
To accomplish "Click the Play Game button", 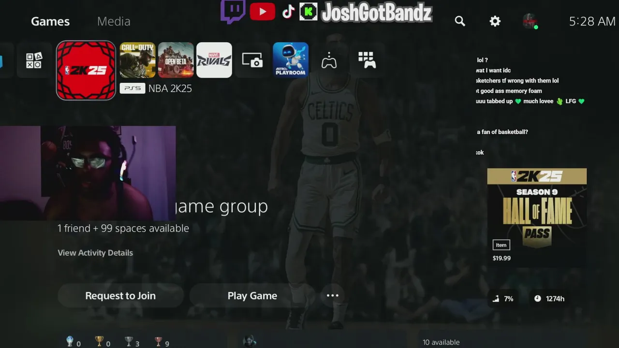I will (252, 296).
